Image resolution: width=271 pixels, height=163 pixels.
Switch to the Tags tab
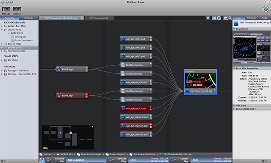click(x=265, y=18)
